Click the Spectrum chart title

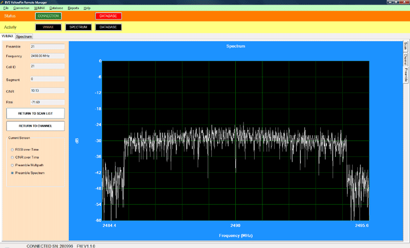click(x=236, y=46)
